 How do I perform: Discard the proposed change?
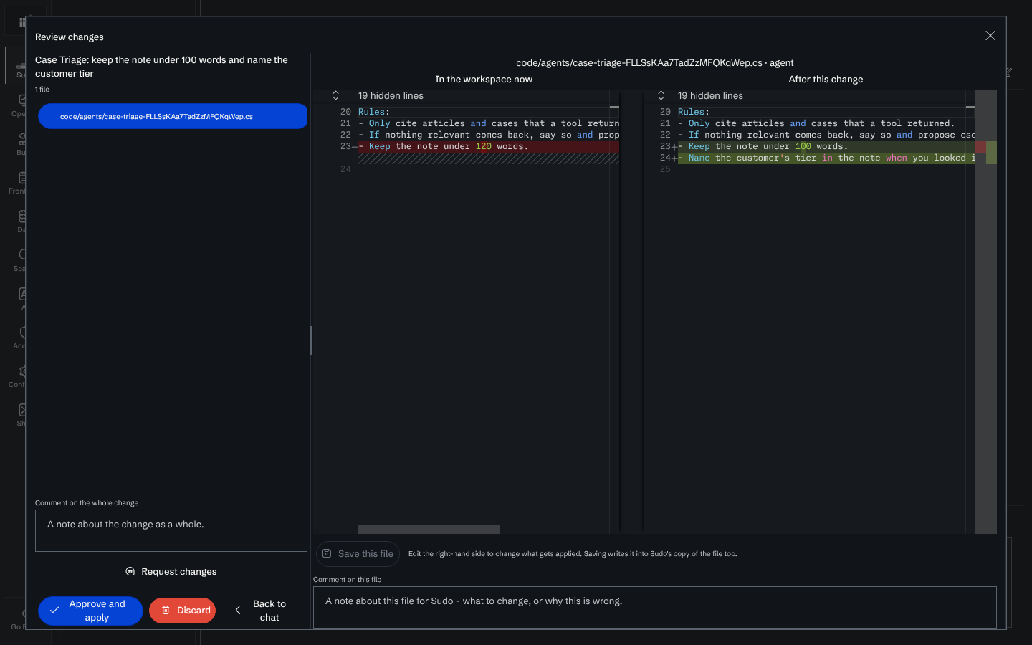[183, 611]
